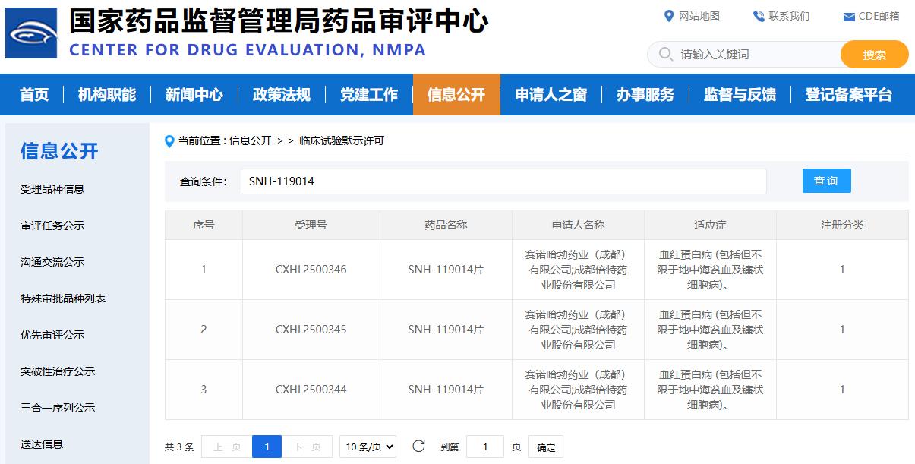Click the 注册分类 column header

click(x=842, y=225)
